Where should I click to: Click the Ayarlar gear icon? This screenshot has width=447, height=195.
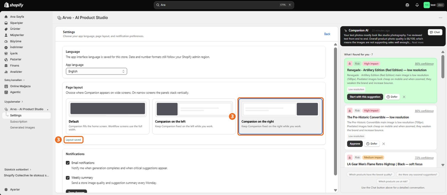click(6, 189)
